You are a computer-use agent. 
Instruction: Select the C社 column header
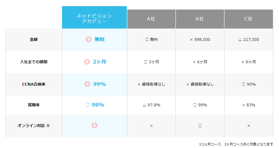click(248, 19)
